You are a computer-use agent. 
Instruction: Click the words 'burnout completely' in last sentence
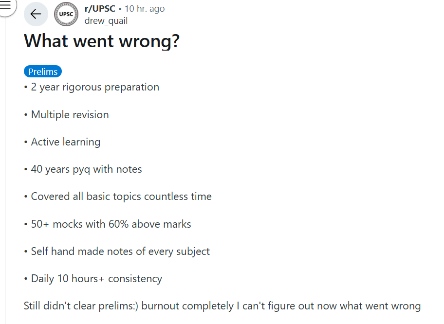[x=187, y=306]
